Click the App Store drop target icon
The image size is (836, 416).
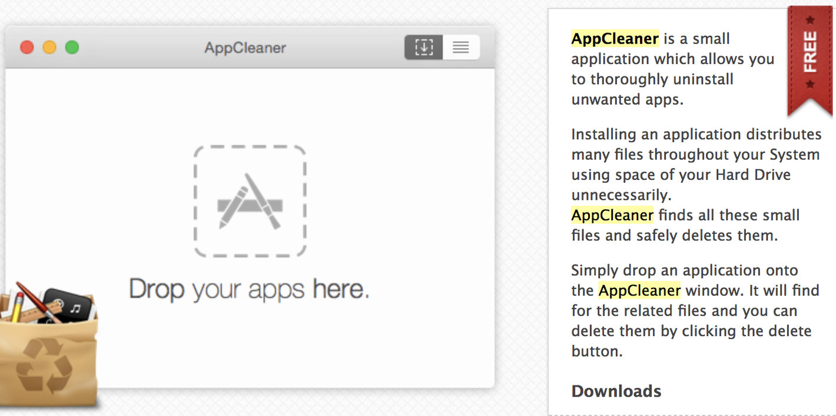[x=250, y=201]
